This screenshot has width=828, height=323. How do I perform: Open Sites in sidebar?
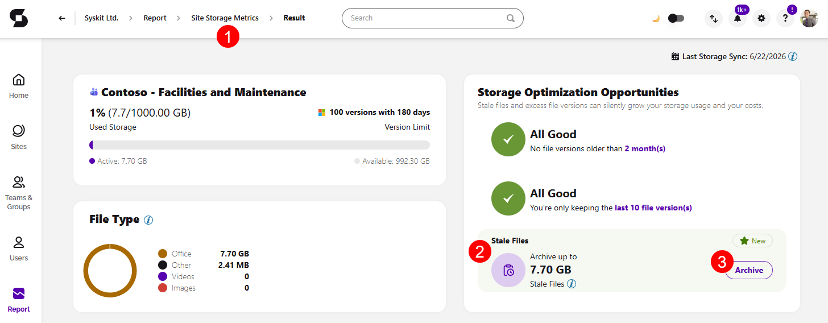tap(19, 137)
